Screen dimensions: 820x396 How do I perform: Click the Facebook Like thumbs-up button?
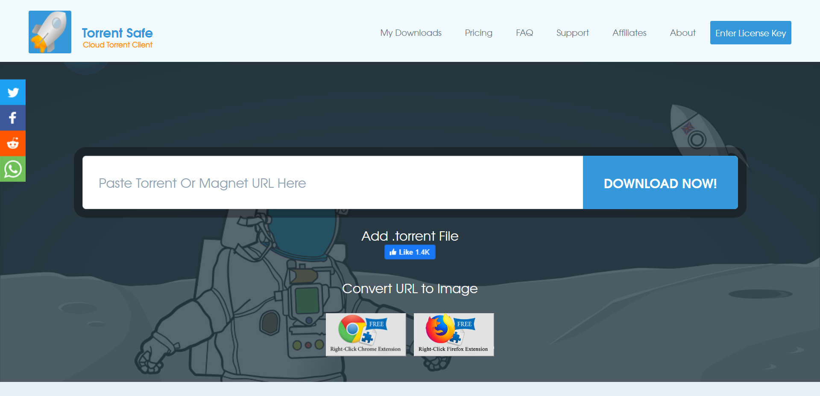410,252
